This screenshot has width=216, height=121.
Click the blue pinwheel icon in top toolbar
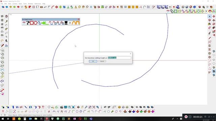click(x=64, y=7)
